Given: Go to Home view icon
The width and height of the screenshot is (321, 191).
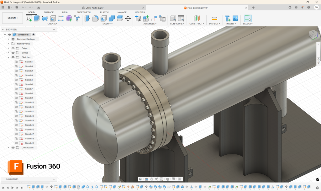Looking at the screenshot, I should coord(39,8).
